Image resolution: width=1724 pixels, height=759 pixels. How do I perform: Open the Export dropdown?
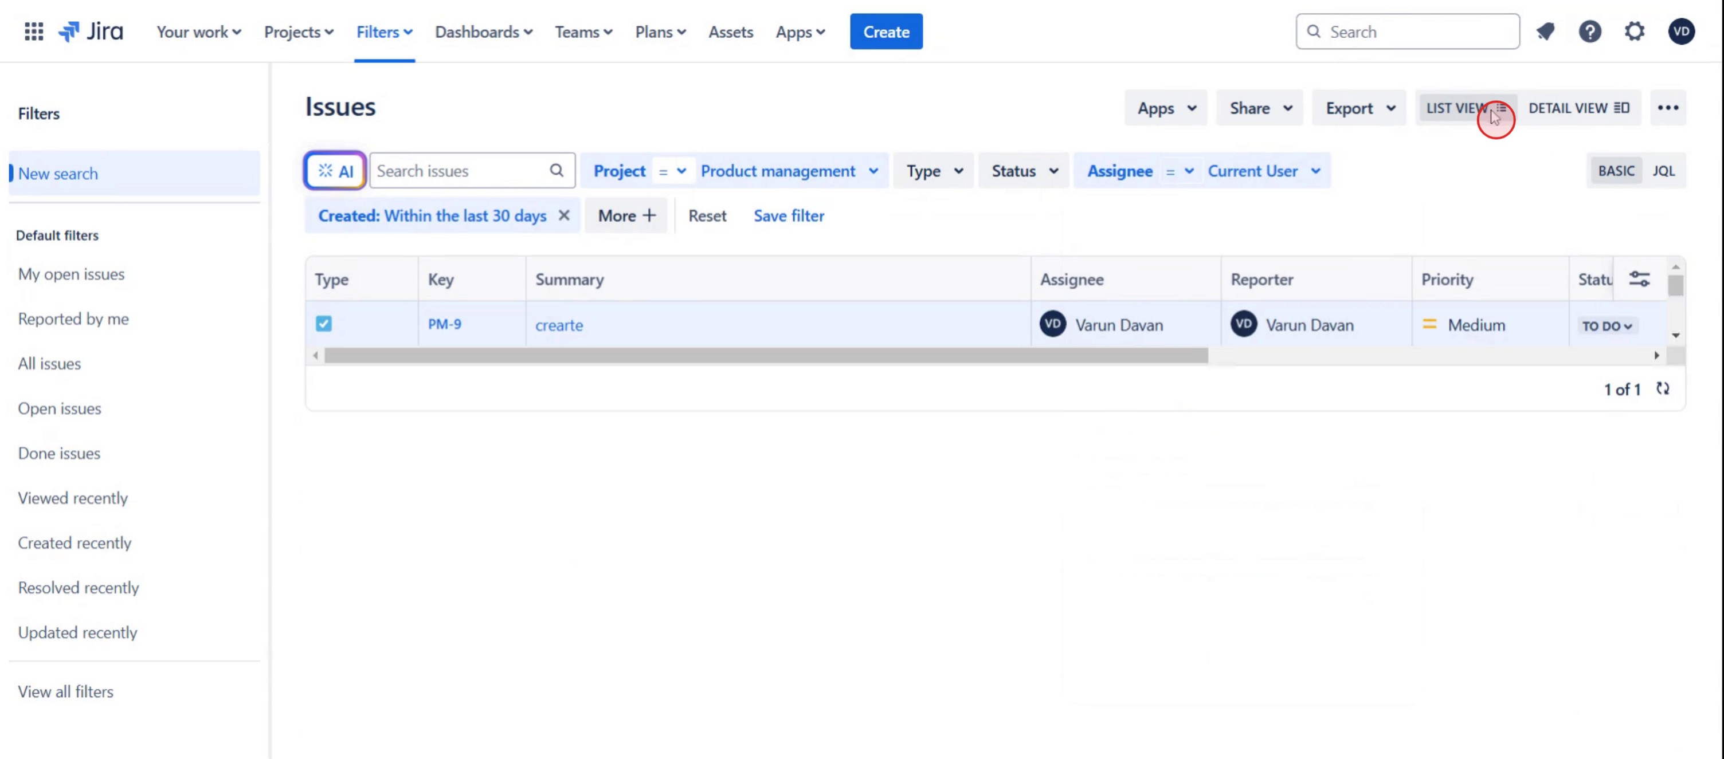1360,108
